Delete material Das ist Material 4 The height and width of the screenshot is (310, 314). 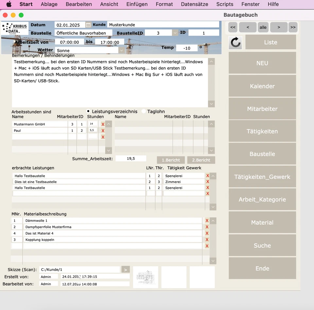(207, 233)
